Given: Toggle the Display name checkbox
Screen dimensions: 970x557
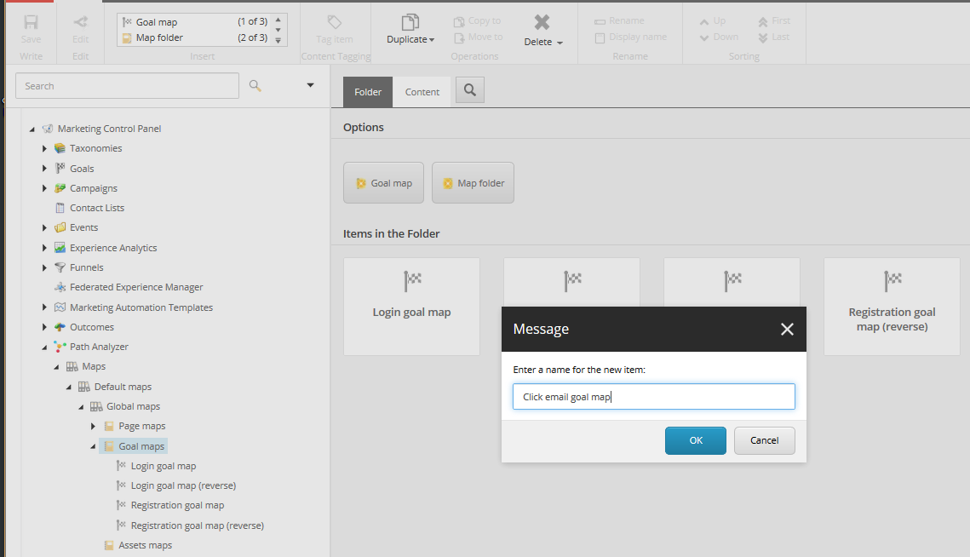Looking at the screenshot, I should tap(600, 37).
